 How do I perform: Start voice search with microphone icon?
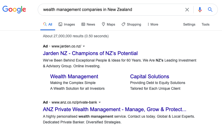point(200,10)
